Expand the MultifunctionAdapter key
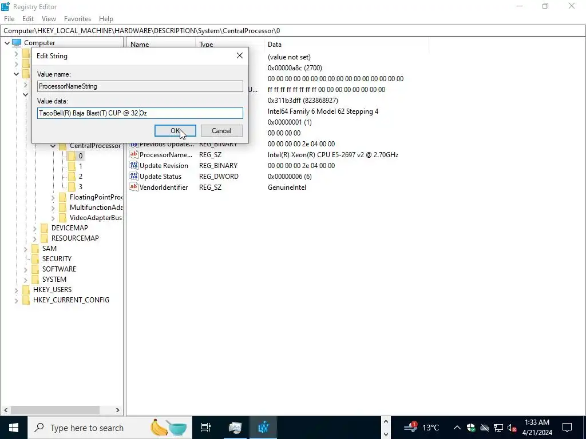Screen dimensions: 586x439 tap(53, 207)
